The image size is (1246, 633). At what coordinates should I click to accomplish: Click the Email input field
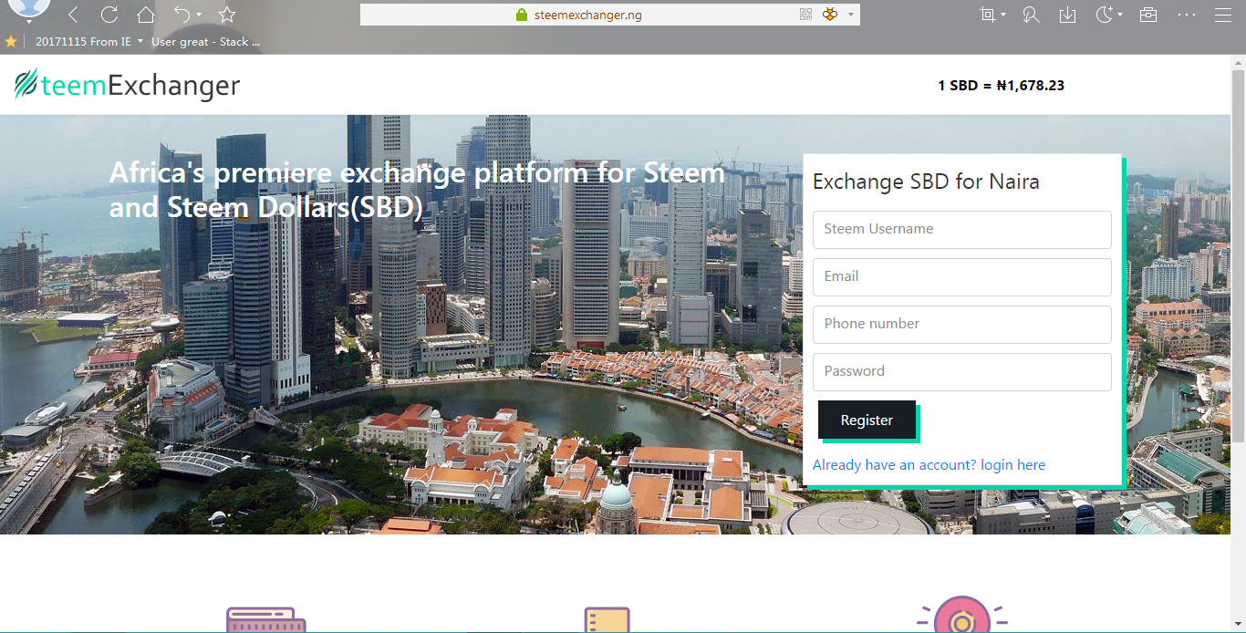pos(961,277)
